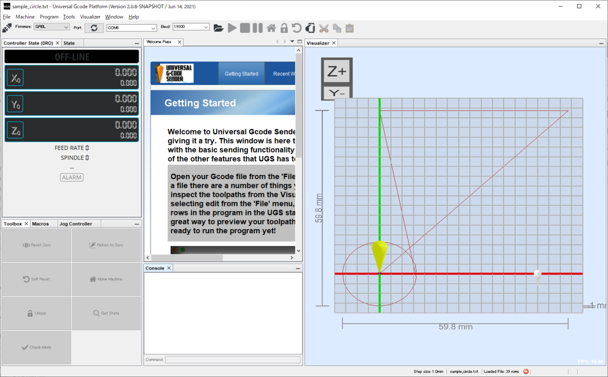
Task: Click the Home Machine toolbox button
Action: click(x=106, y=279)
